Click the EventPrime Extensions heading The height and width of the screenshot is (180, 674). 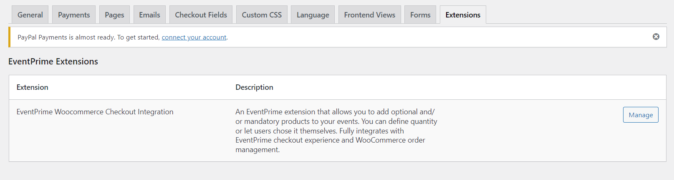pyautogui.click(x=53, y=62)
